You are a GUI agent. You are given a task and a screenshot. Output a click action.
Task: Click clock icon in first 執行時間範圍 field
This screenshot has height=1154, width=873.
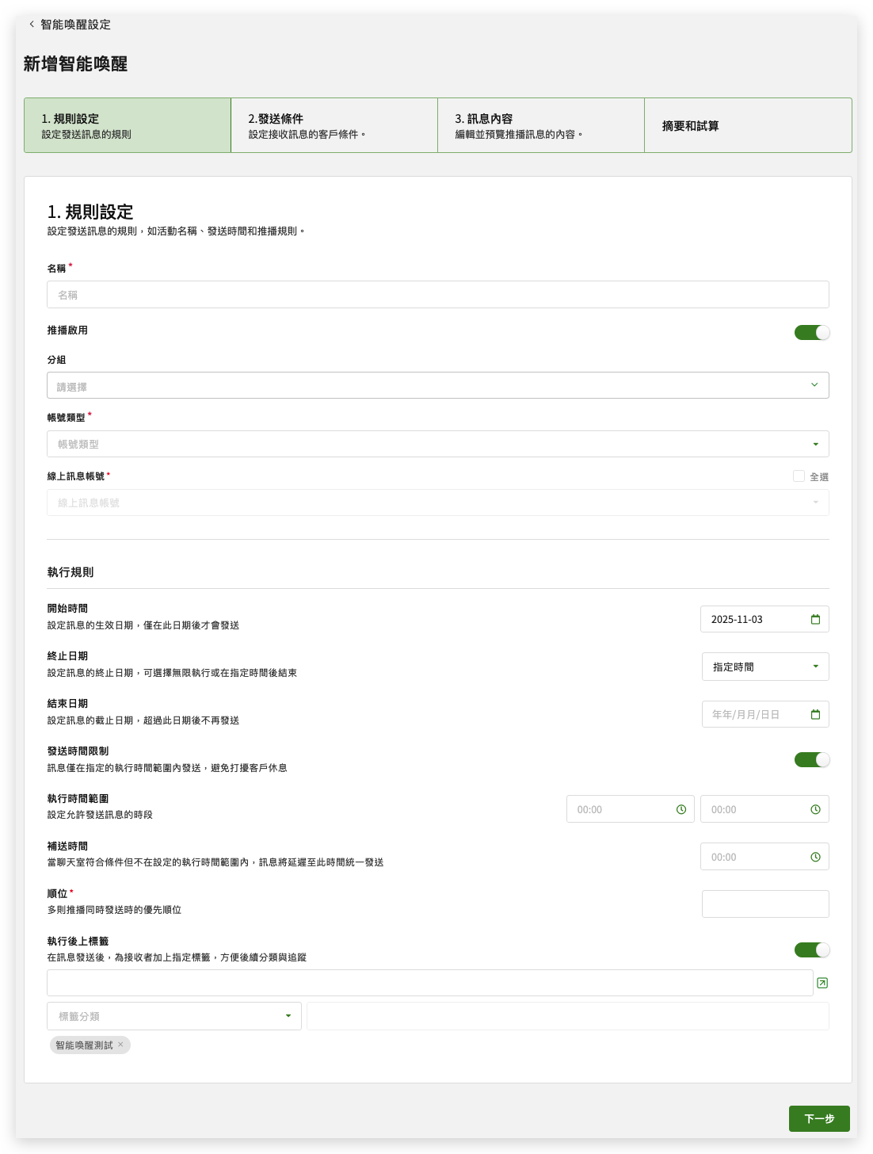681,809
